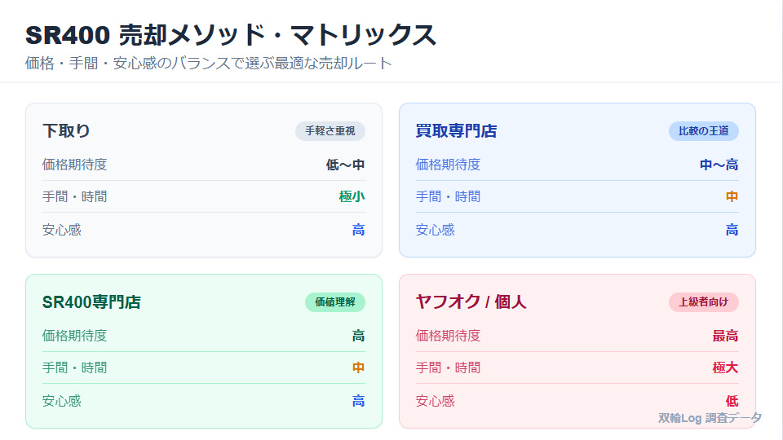This screenshot has width=783, height=440.
Task: Click 安心感 高 value in SR400専門店 card
Action: tap(358, 401)
